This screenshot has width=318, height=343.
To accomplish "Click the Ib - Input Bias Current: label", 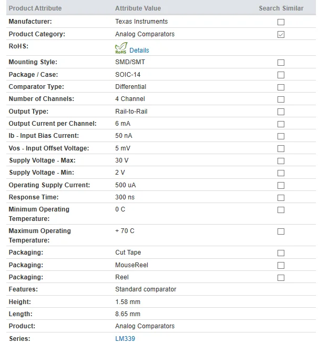I will pyautogui.click(x=44, y=136).
